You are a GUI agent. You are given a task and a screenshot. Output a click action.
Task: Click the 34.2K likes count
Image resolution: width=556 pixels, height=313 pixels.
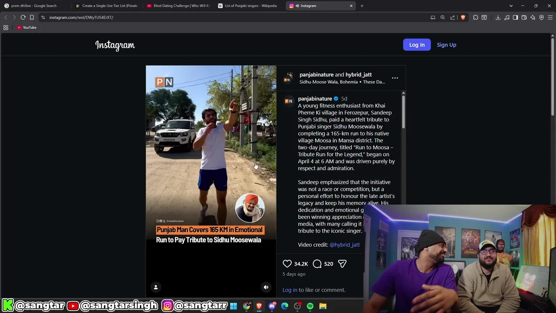(x=301, y=264)
